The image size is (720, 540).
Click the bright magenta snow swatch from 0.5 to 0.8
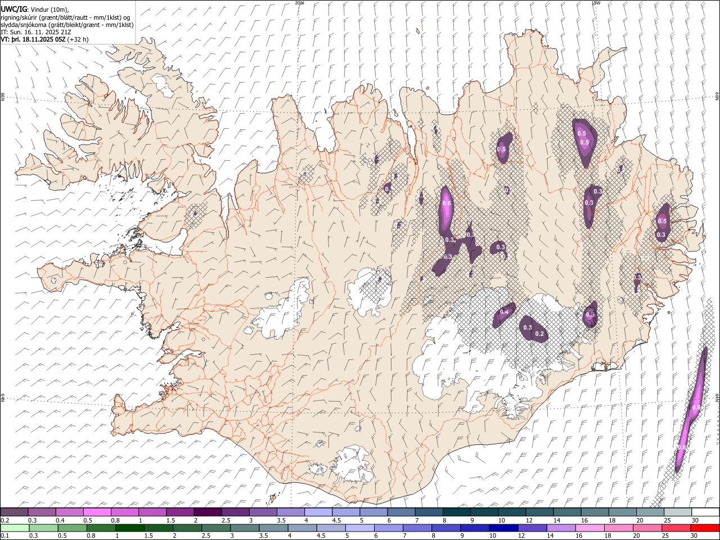(x=97, y=512)
